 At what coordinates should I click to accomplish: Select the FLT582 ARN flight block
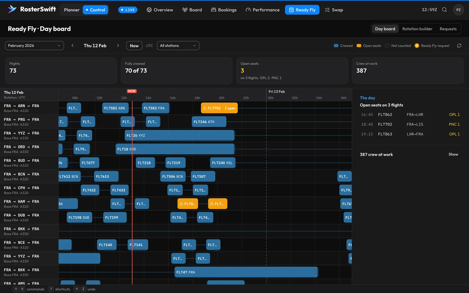(115, 108)
